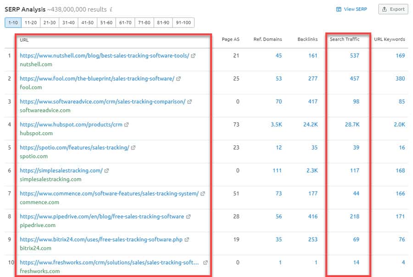Click the Backlinks column header
The width and height of the screenshot is (413, 277).
[x=307, y=39]
